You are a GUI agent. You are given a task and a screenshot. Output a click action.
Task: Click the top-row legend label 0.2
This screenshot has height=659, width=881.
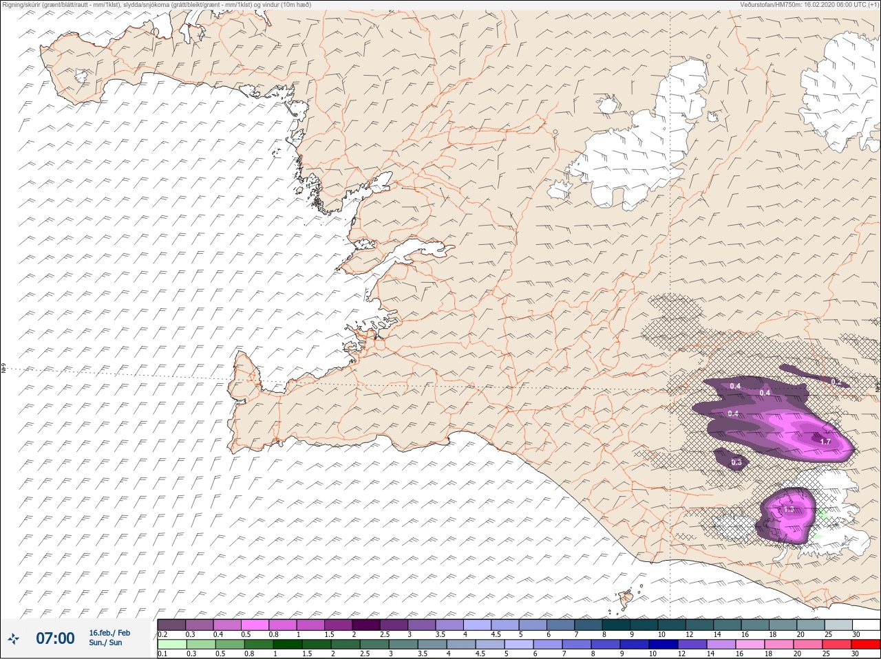coord(162,634)
